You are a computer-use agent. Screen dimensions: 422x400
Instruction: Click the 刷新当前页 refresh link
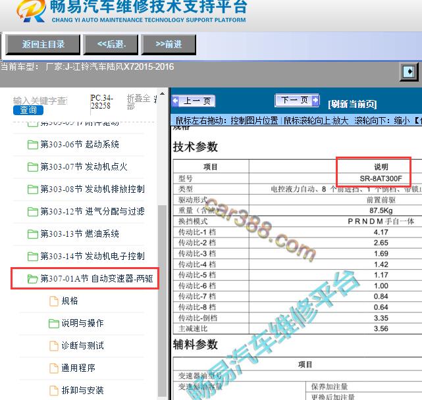[x=352, y=104]
